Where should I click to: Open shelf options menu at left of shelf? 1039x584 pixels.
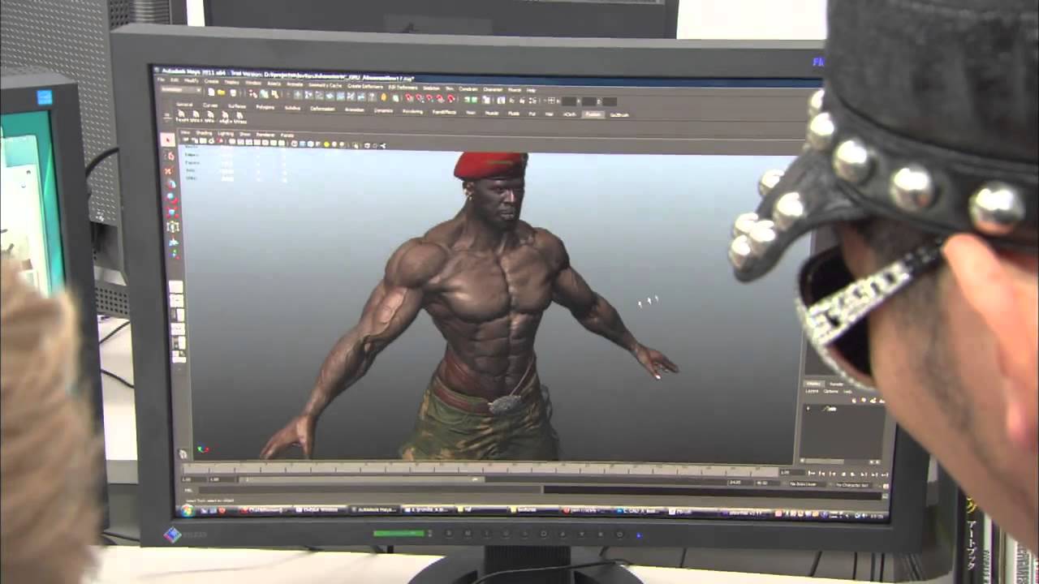(166, 115)
